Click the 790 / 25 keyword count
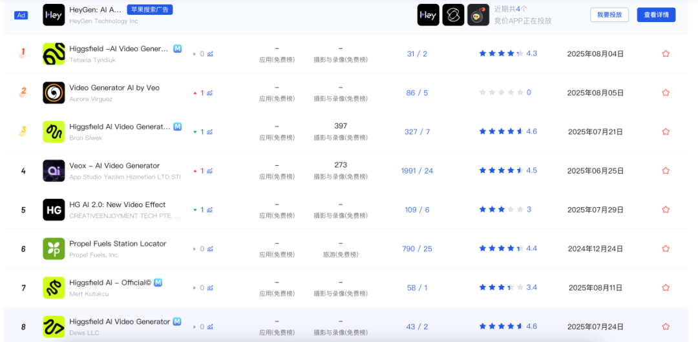This screenshot has width=698, height=342. pos(417,248)
